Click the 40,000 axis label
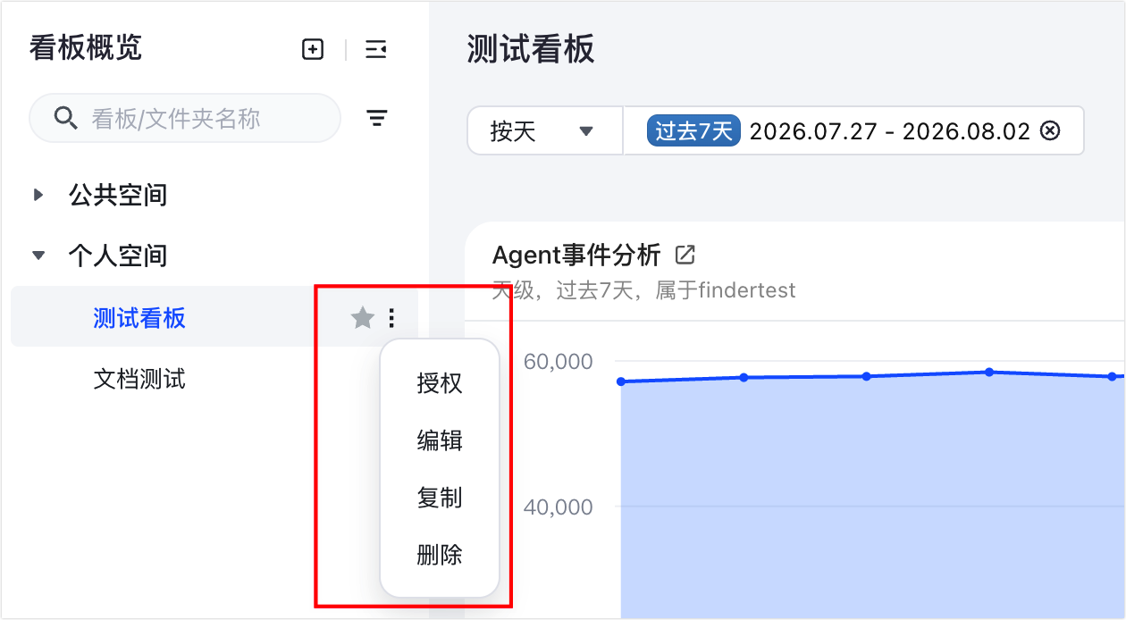Viewport: 1126px width, 620px height. pyautogui.click(x=559, y=507)
